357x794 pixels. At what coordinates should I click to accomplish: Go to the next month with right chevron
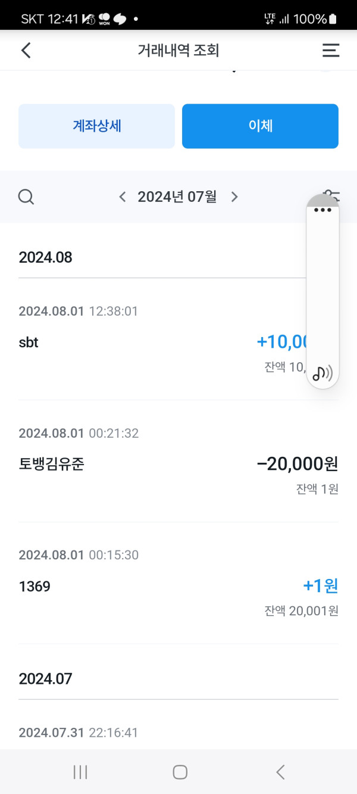pos(234,197)
